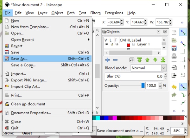Open zoom percentage stepper arrows
Viewport: 190px width, 138px height.
click(186, 131)
